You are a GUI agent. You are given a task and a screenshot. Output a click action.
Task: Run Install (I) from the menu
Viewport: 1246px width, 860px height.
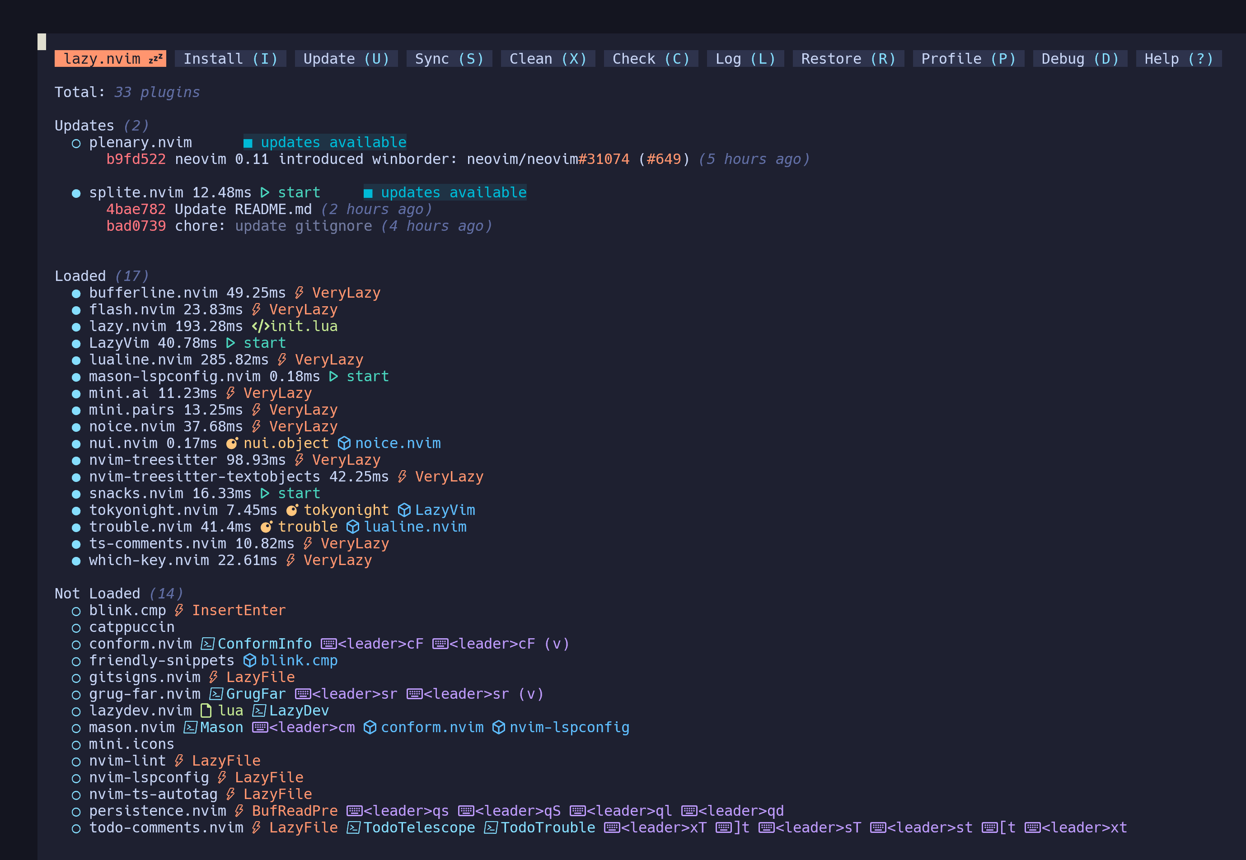coord(231,59)
